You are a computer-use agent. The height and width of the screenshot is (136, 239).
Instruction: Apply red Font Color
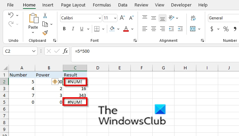coord(126,29)
